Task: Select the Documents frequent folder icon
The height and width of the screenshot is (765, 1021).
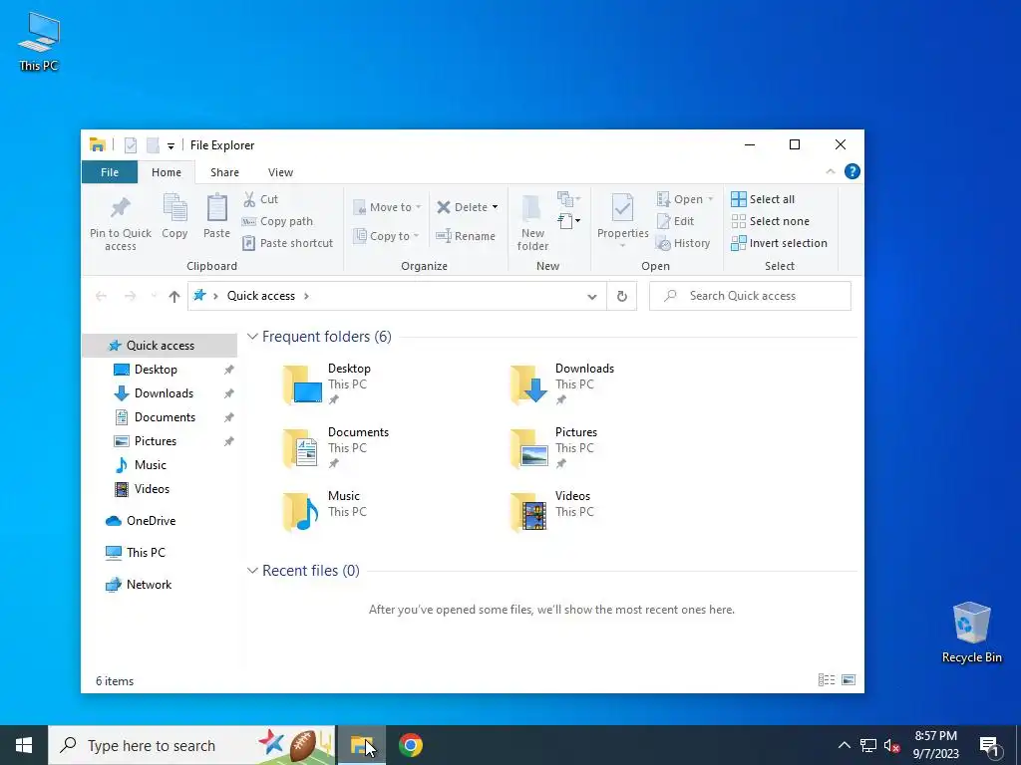Action: tap(303, 448)
